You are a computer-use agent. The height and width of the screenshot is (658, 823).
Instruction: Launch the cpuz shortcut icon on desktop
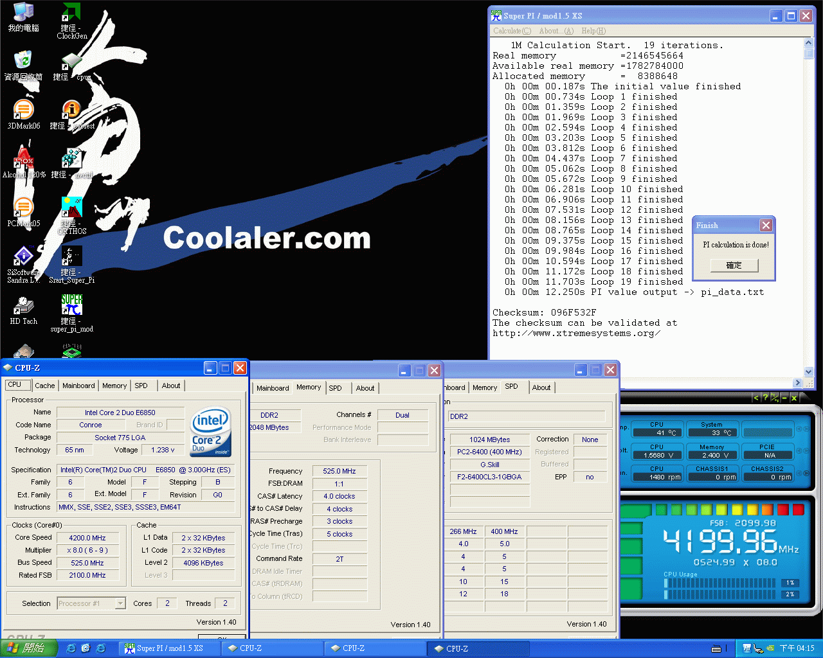click(x=71, y=66)
